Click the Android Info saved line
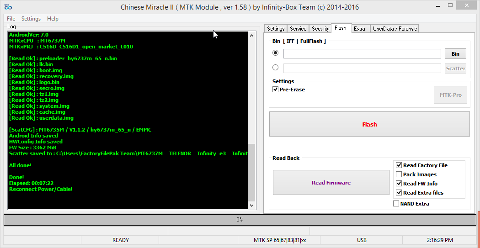This screenshot has width=480, height=248. pyautogui.click(x=34, y=136)
